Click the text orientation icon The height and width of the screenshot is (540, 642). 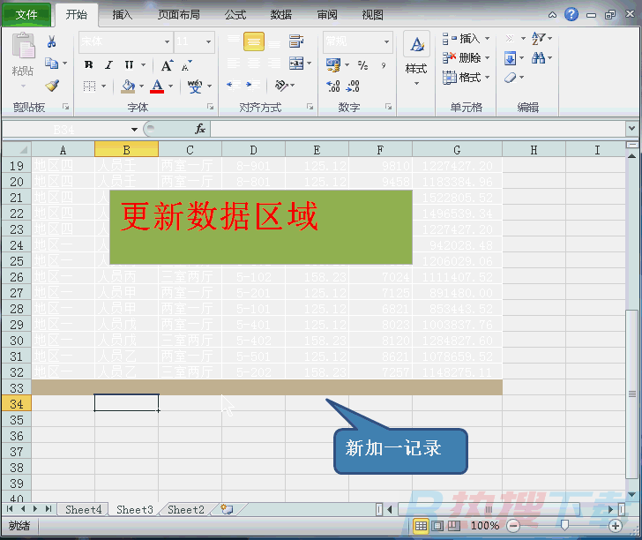(281, 86)
